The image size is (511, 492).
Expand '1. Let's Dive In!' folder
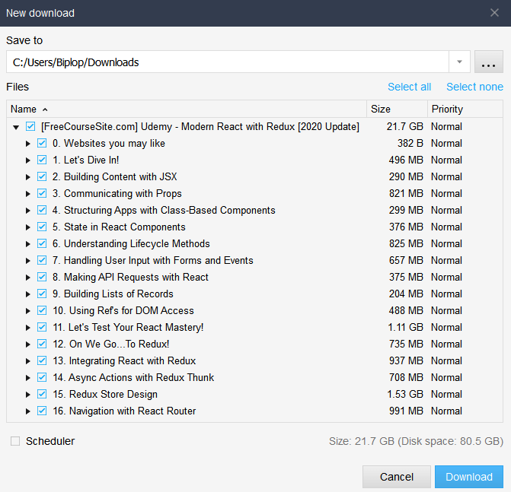click(x=28, y=160)
